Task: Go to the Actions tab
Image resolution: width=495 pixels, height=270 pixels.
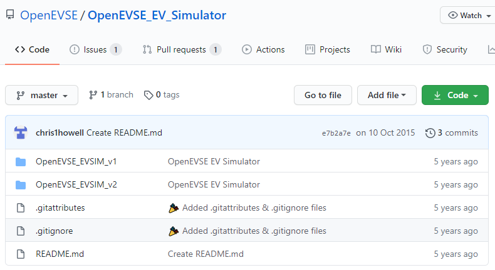Action: click(x=263, y=49)
